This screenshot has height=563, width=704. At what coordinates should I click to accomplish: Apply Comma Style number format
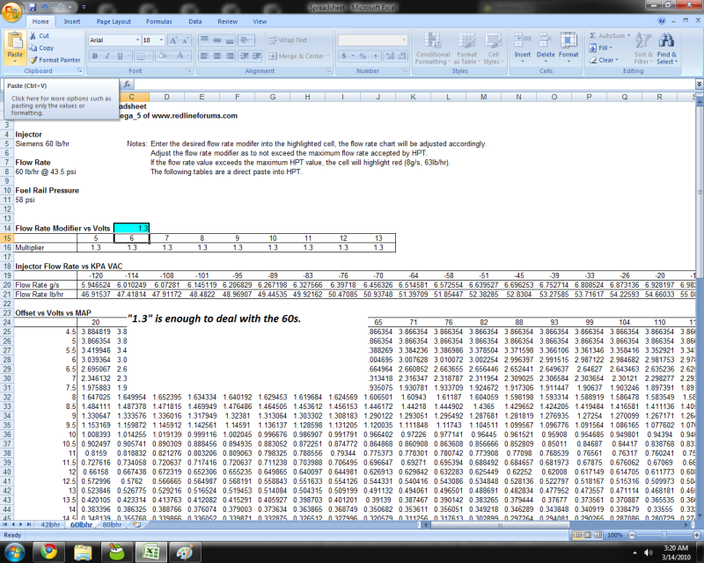(x=375, y=56)
